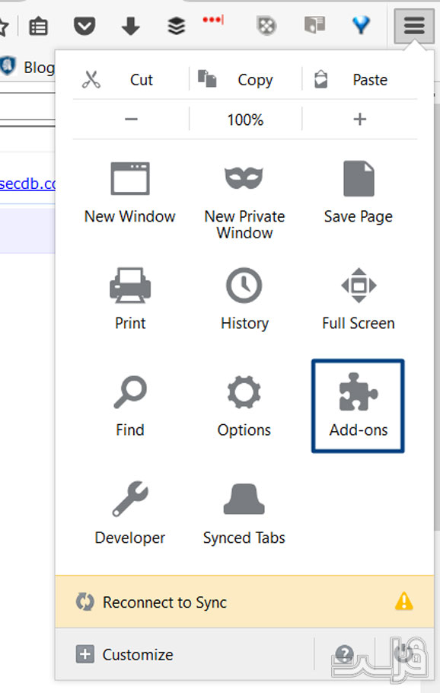Open the Find tool
Viewport: 440px width, 693px height.
coord(130,406)
